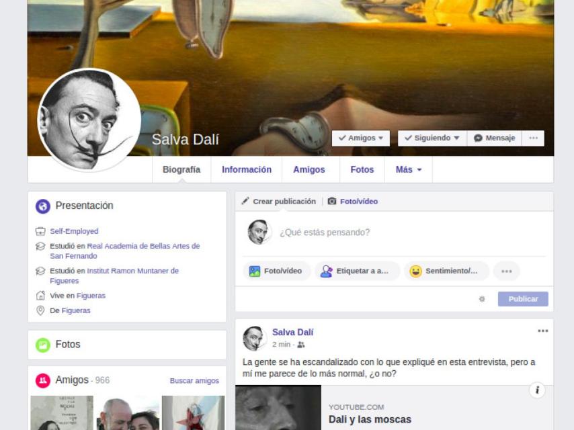Click graduation cap icon beside Institut Ramon Muntaner
Screen dimensions: 574x430
[40, 271]
